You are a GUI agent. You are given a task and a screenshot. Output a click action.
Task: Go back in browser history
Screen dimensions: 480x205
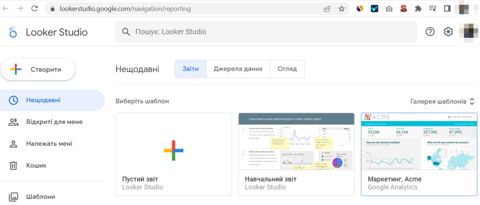pos(6,8)
